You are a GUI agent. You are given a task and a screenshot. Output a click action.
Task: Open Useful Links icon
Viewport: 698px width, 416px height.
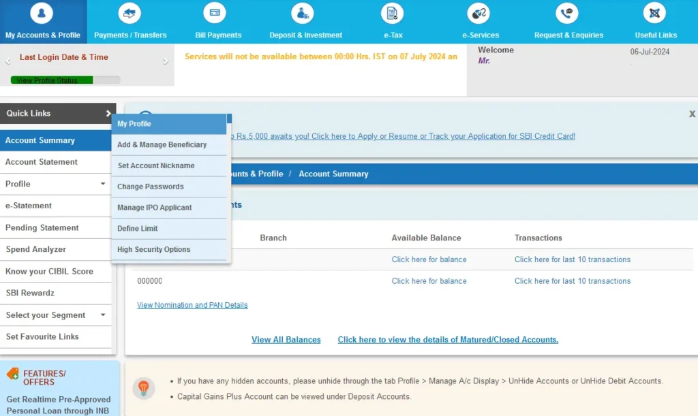point(654,13)
